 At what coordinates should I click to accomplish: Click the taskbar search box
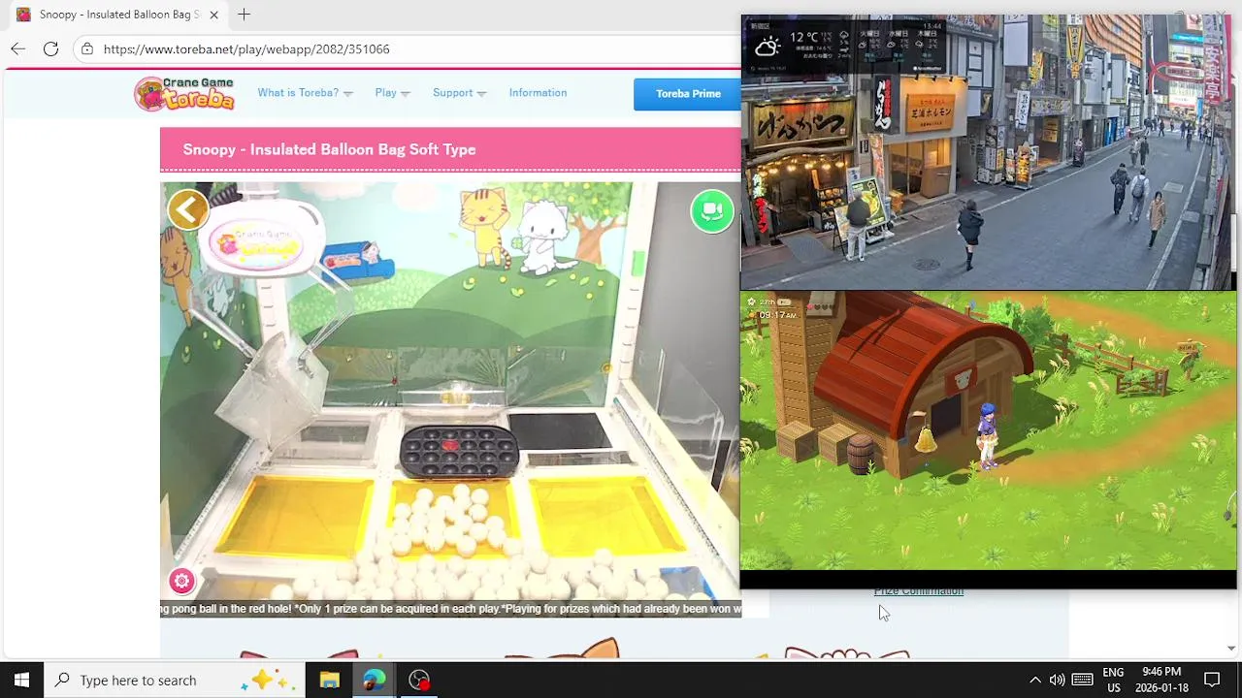175,680
